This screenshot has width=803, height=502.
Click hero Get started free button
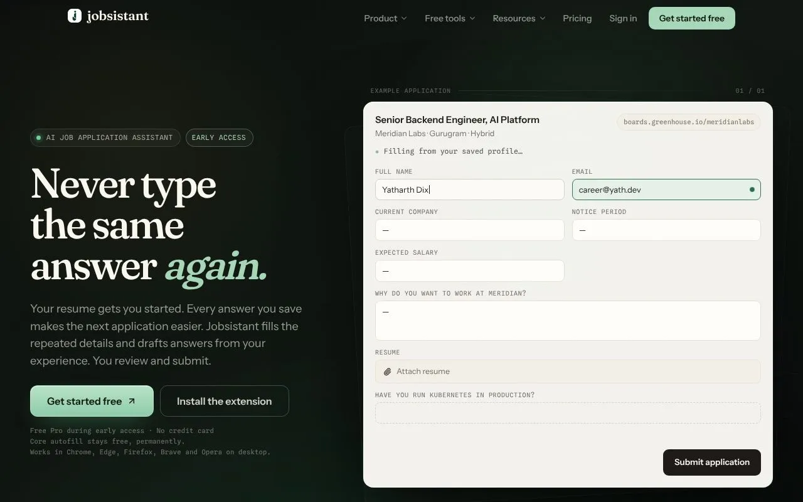[x=92, y=401]
